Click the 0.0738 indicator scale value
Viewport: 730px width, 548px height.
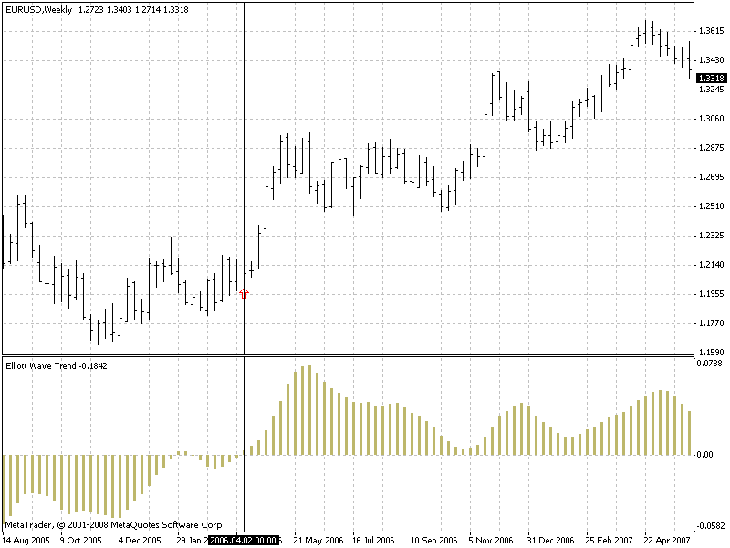[710, 364]
